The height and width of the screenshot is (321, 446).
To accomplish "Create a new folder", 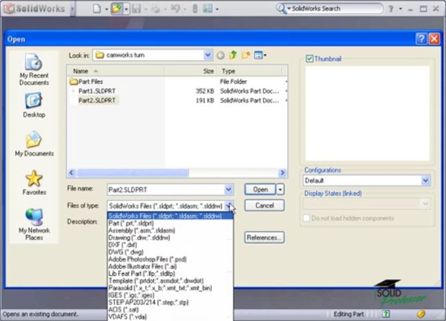I will (246, 55).
